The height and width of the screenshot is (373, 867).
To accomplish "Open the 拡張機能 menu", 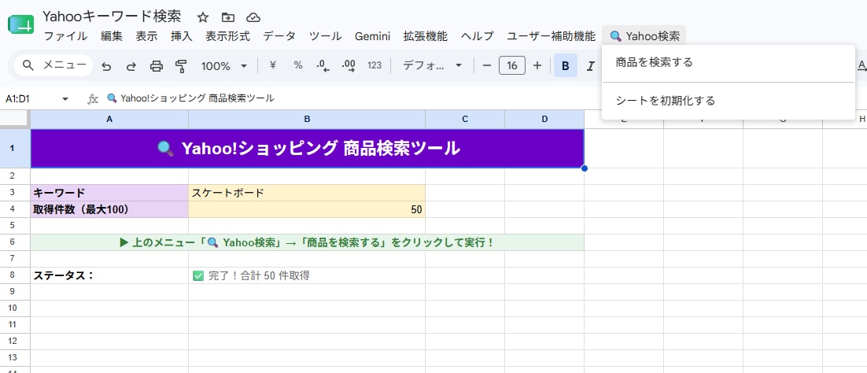I will pos(425,36).
